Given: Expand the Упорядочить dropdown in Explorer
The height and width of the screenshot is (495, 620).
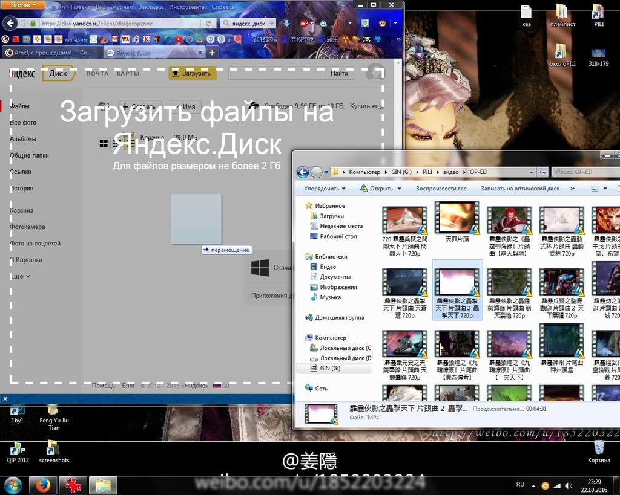Looking at the screenshot, I should pyautogui.click(x=325, y=189).
